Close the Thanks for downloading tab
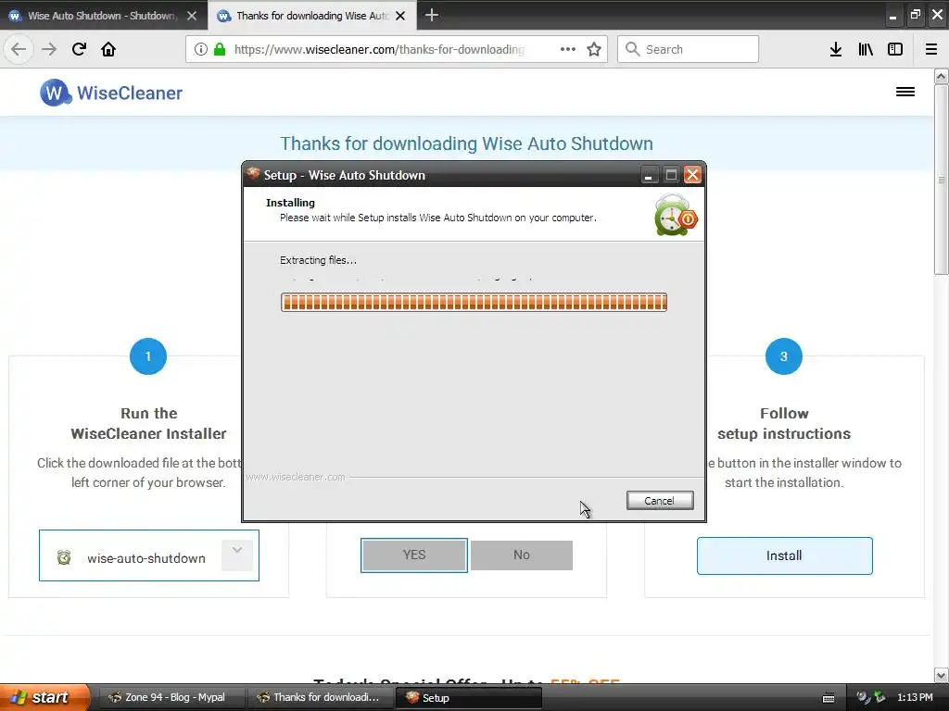 coord(400,16)
